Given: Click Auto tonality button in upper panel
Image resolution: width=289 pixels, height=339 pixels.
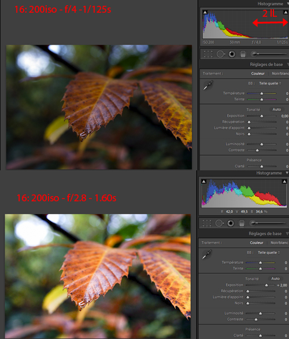Looking at the screenshot, I should coord(277,109).
